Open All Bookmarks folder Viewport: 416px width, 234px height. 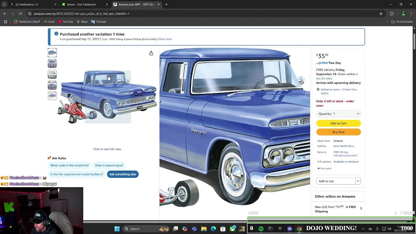click(402, 22)
